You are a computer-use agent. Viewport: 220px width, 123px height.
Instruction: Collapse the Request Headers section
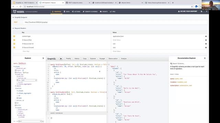pyautogui.click(x=13, y=28)
